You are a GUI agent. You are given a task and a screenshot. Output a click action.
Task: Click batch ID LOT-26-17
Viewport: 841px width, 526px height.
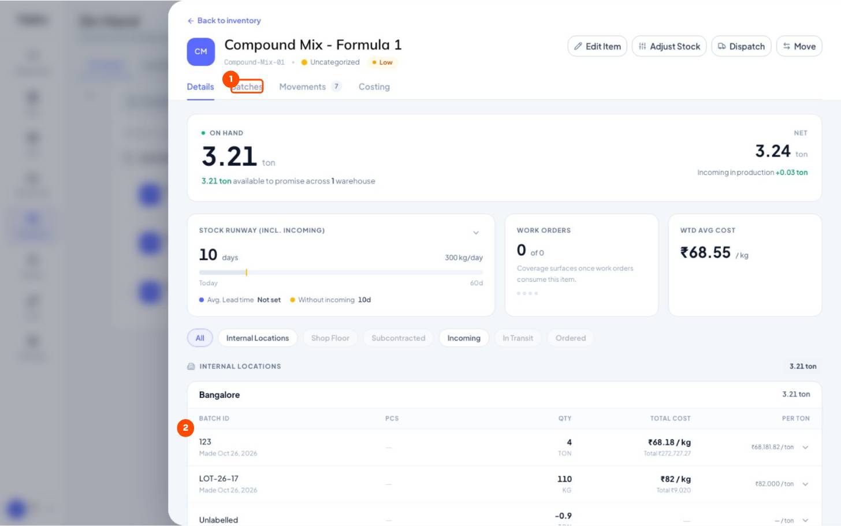pyautogui.click(x=218, y=479)
